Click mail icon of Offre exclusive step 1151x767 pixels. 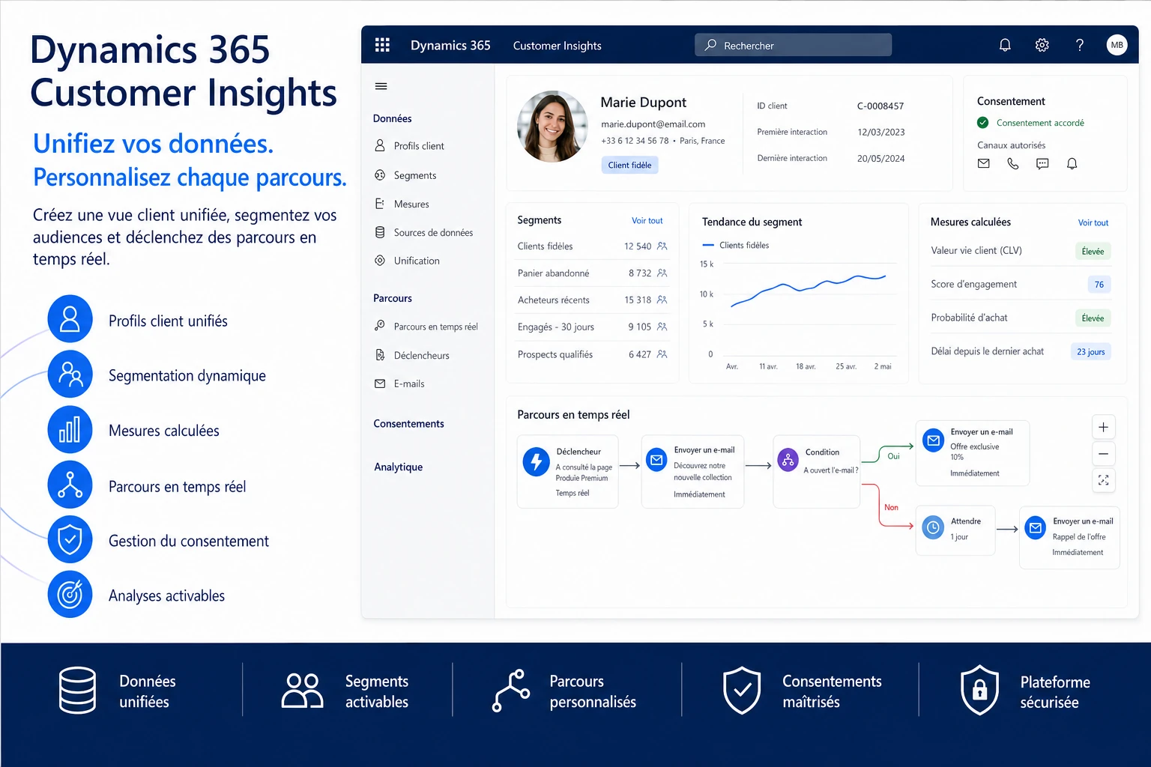click(x=934, y=440)
